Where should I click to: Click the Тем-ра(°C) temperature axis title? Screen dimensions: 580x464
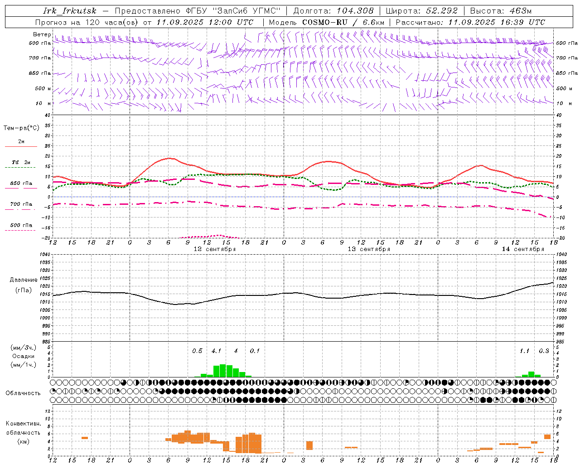point(21,128)
